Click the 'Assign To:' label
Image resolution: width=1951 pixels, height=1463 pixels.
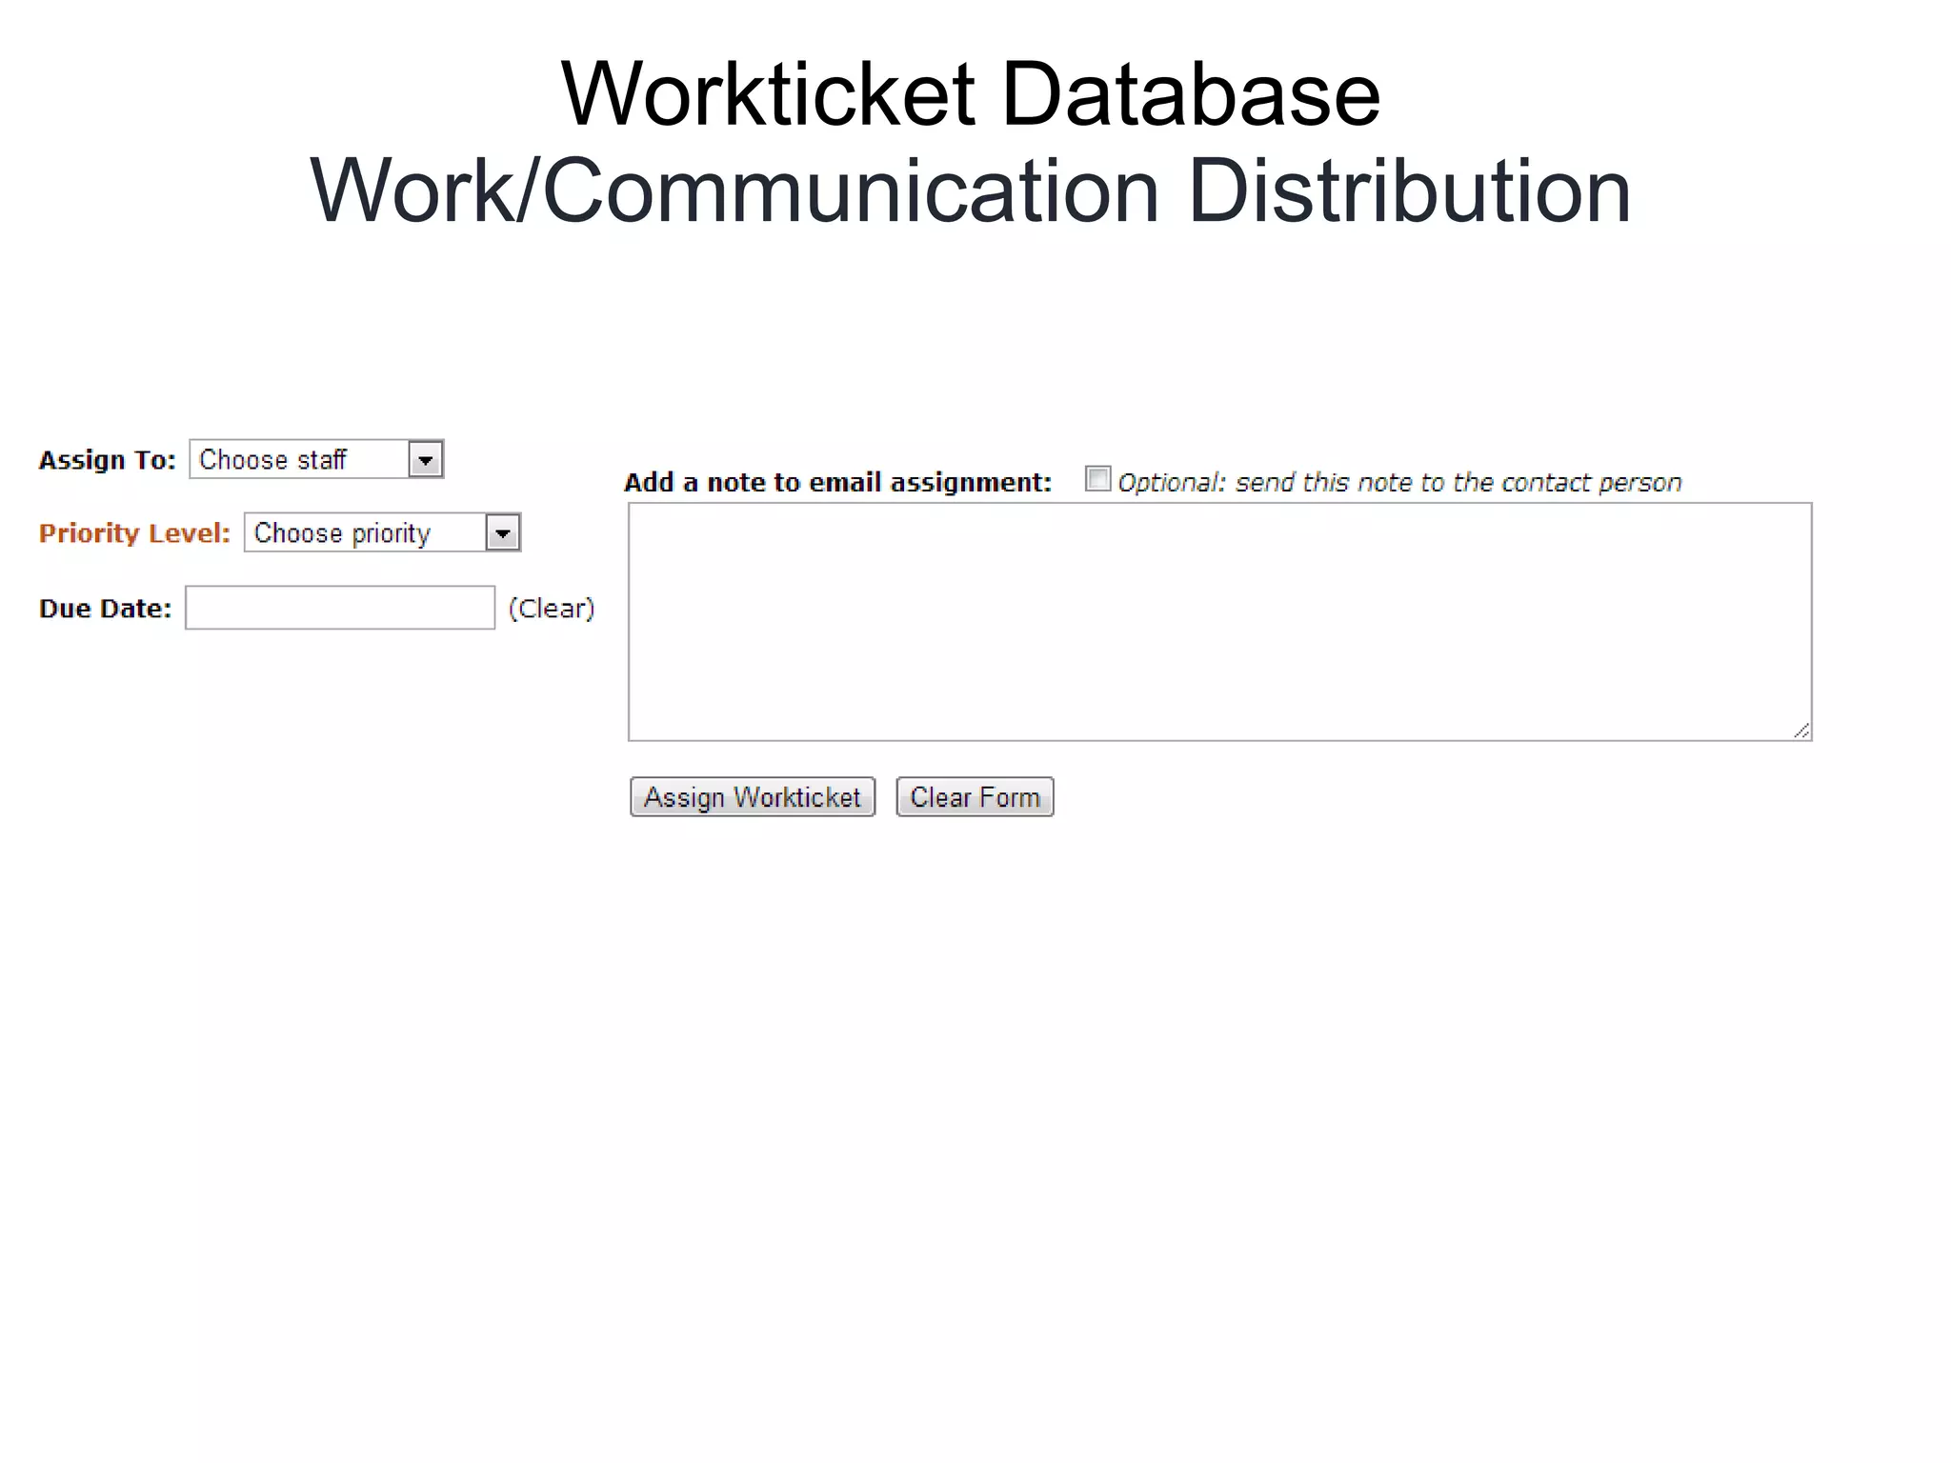[108, 460]
